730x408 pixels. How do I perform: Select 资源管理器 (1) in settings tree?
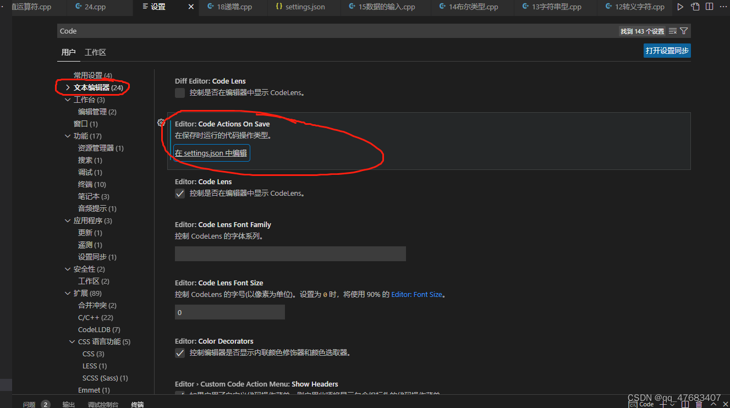(x=101, y=148)
